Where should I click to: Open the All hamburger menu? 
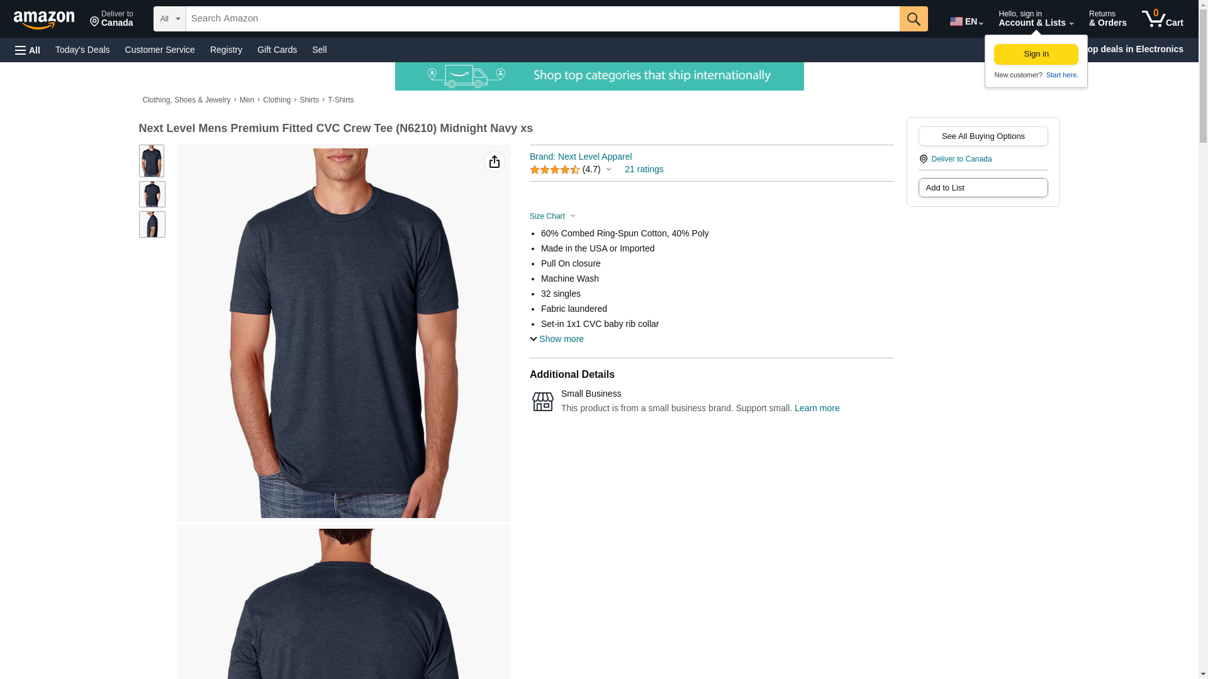pos(28,50)
